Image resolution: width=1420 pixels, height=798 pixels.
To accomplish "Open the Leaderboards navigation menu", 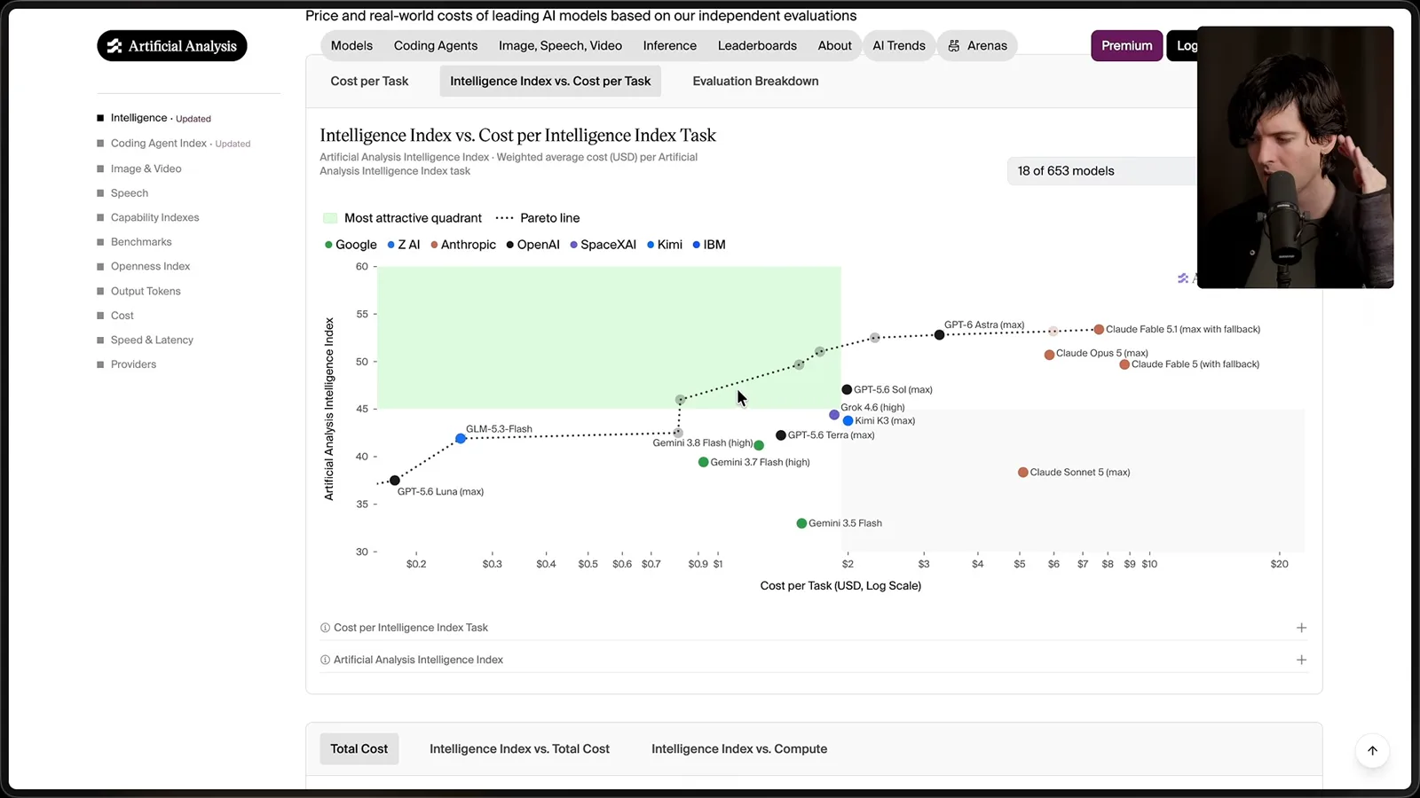I will click(x=757, y=46).
